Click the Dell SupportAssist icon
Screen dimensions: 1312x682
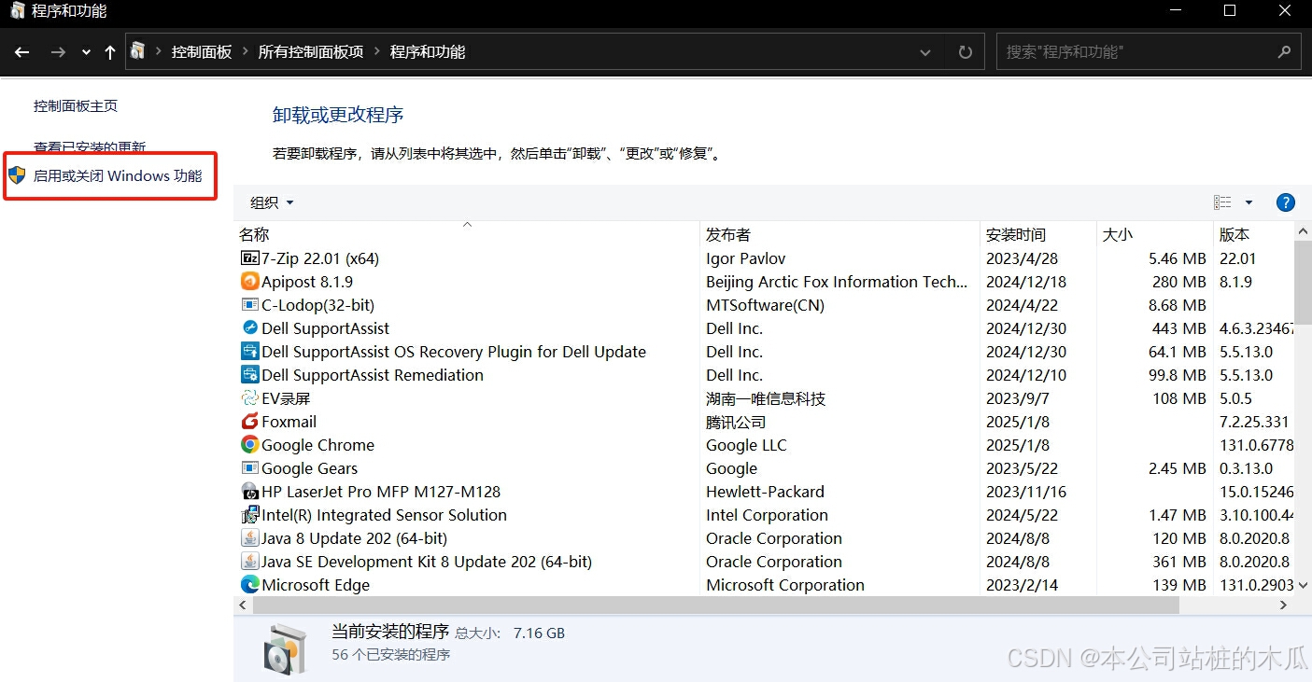[249, 328]
